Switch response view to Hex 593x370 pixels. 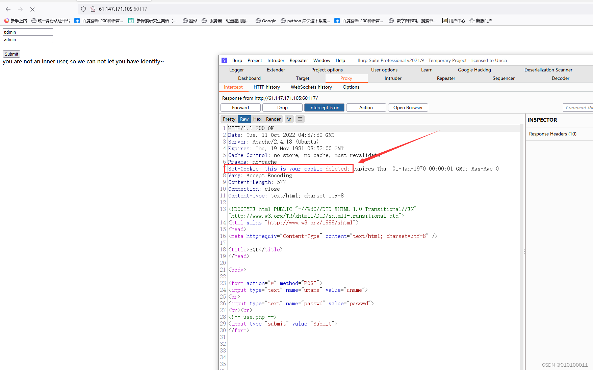click(257, 119)
